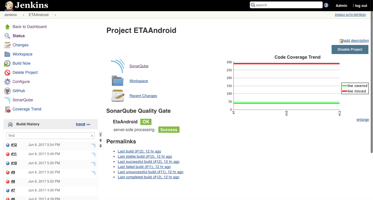373x200 pixels.
Task: Click the enlarge chart link
Action: click(x=363, y=120)
